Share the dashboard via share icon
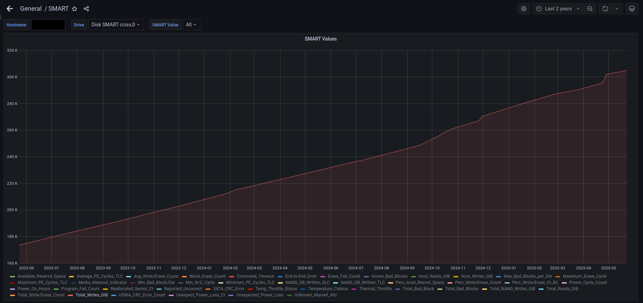The image size is (643, 303). tap(86, 9)
